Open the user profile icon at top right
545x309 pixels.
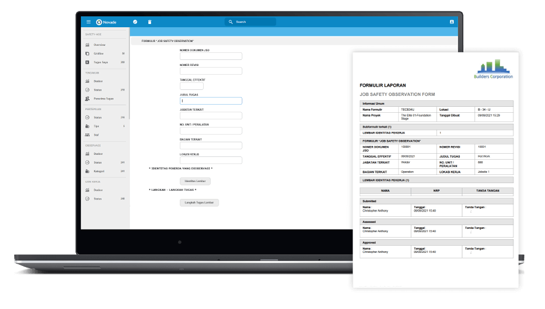451,22
